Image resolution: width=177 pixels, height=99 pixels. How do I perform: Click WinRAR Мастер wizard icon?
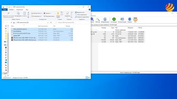click(98, 20)
